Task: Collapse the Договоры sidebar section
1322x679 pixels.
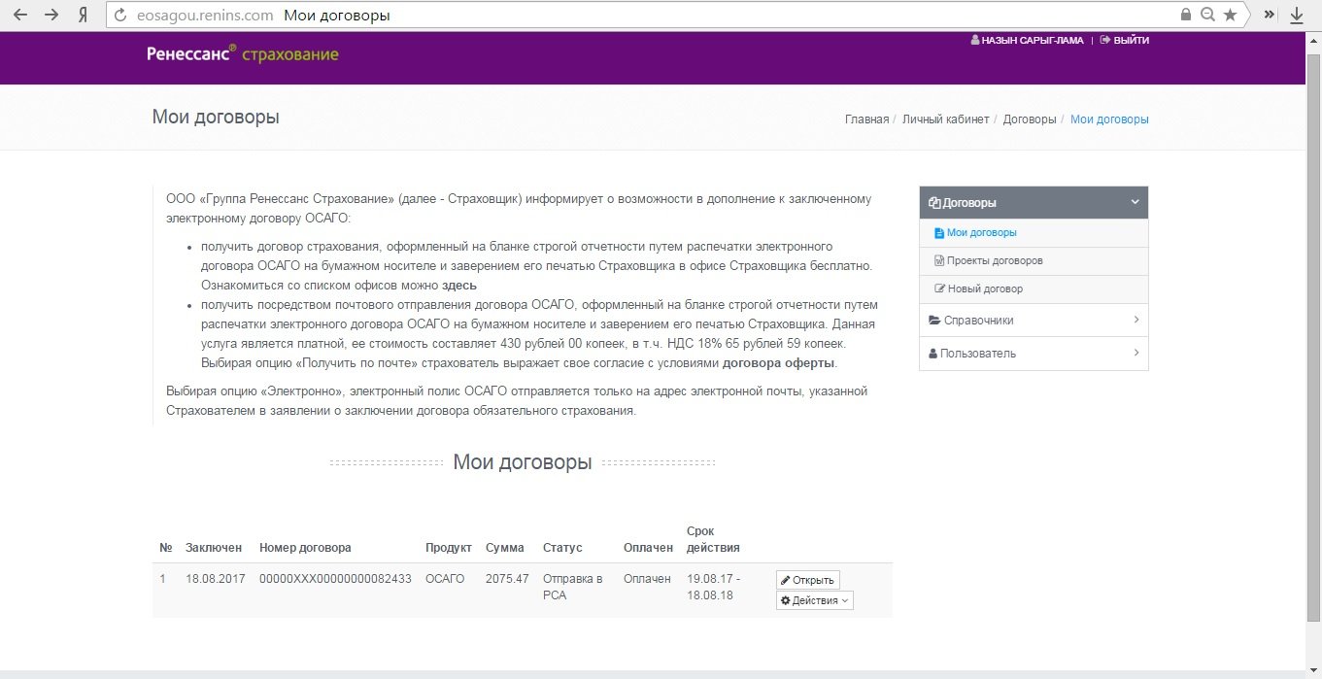Action: [x=1034, y=202]
